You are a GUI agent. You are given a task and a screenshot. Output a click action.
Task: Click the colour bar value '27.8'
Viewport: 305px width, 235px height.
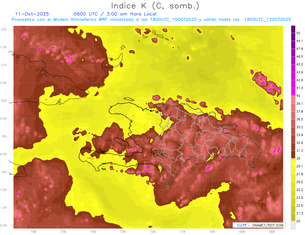point(299,174)
